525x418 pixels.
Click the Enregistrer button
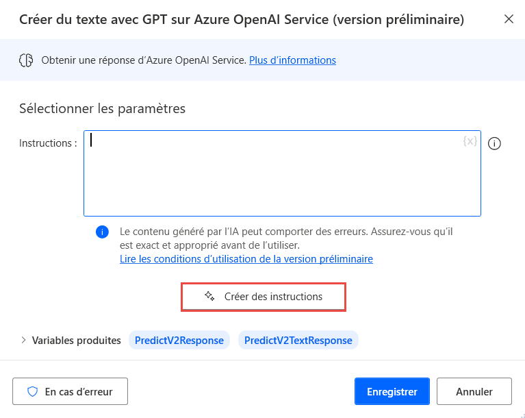click(392, 392)
